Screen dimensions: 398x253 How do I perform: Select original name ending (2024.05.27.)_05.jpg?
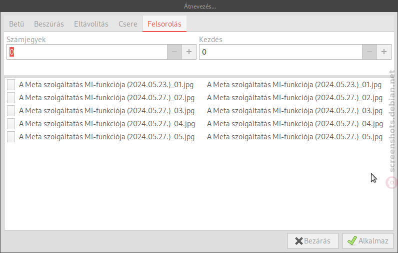point(106,137)
